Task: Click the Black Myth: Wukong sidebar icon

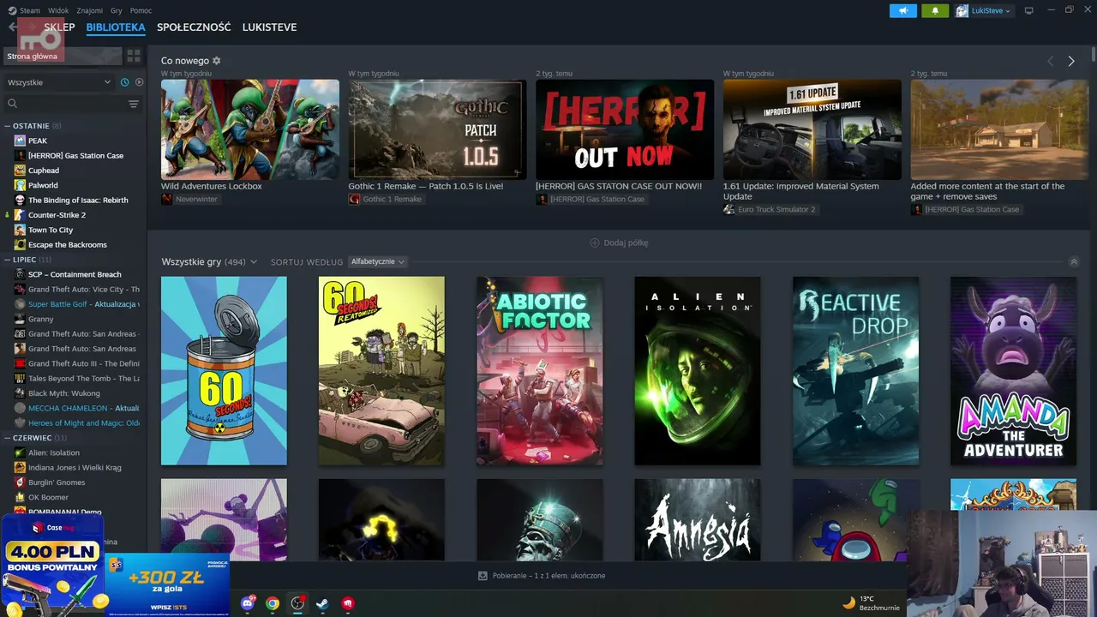Action: [x=20, y=393]
